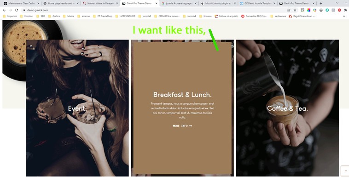Open the Importati bookmarks folder
This screenshot has width=349, height=188.
10,16
